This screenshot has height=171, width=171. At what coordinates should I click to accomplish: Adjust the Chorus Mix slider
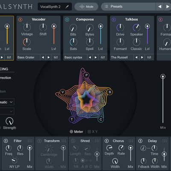point(130,153)
